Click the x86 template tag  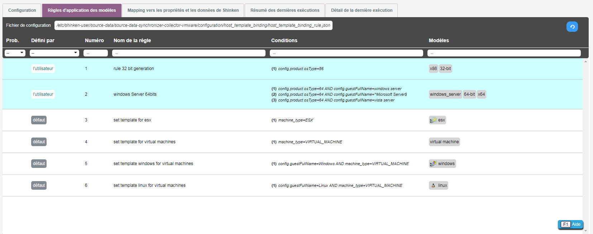pyautogui.click(x=433, y=69)
